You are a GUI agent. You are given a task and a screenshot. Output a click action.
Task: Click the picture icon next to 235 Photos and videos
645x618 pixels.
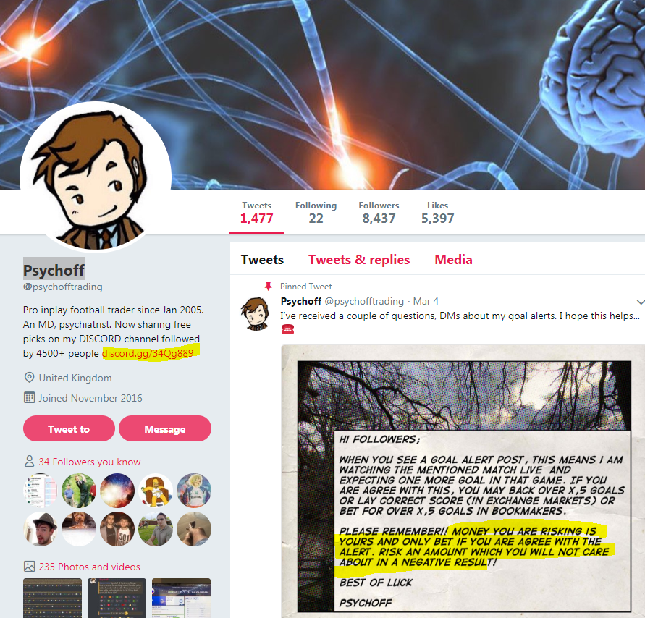[29, 566]
